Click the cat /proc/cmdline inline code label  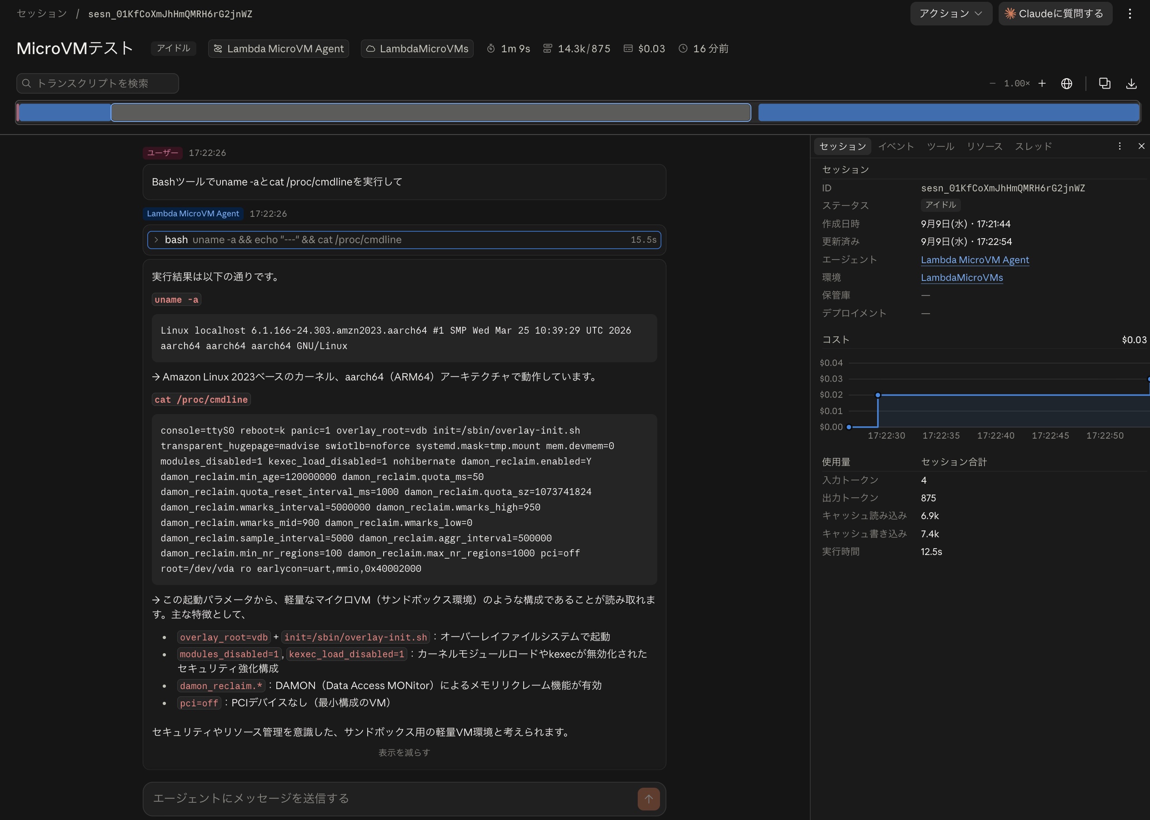pos(201,400)
